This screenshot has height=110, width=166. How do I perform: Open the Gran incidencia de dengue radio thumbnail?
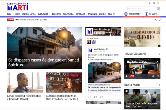click(x=142, y=99)
